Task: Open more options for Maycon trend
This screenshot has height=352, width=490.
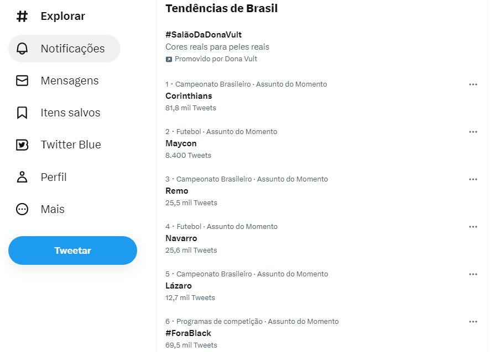Action: coord(473,132)
